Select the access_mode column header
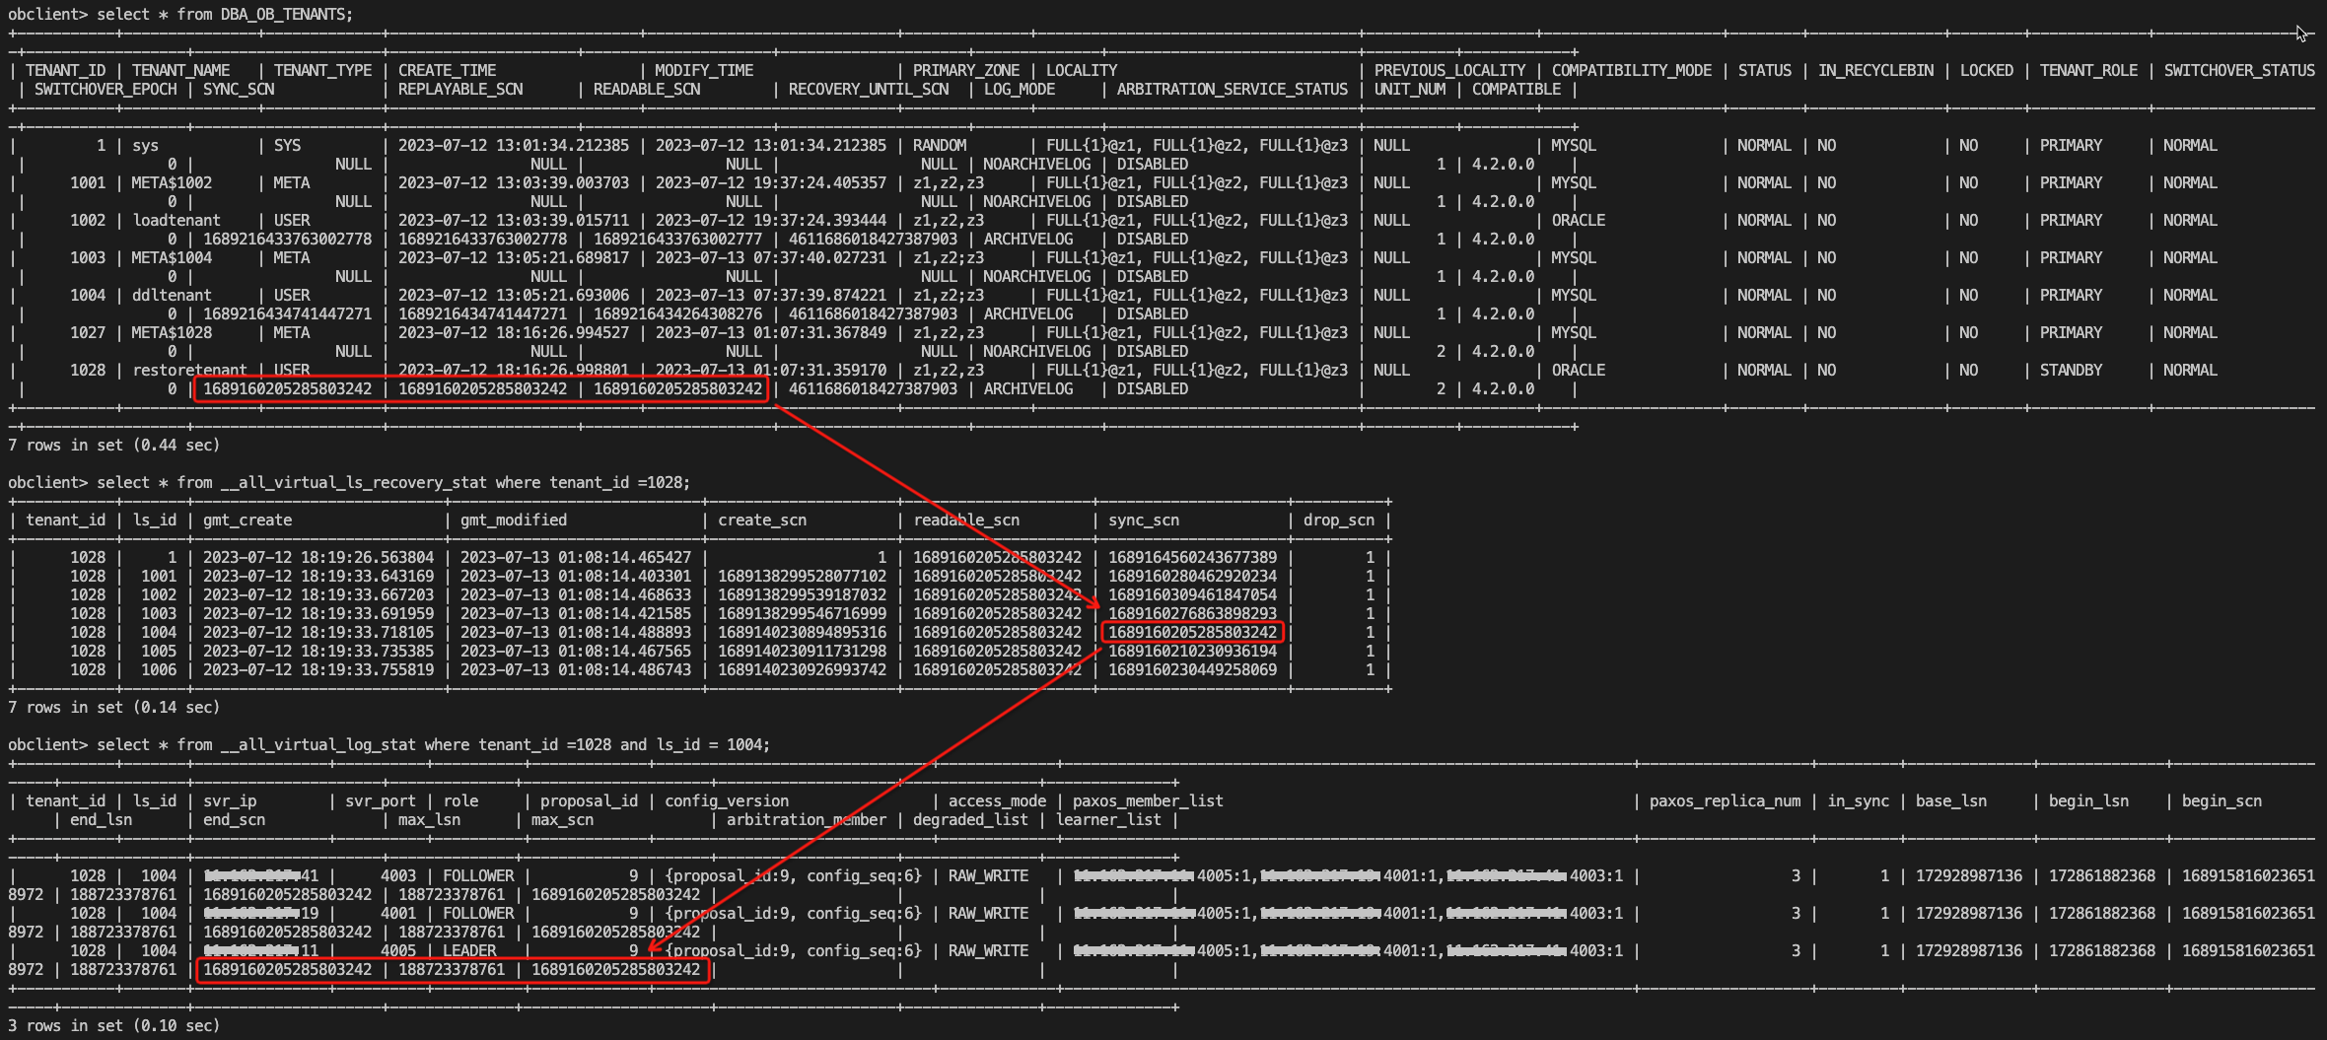This screenshot has width=2327, height=1040. [997, 800]
